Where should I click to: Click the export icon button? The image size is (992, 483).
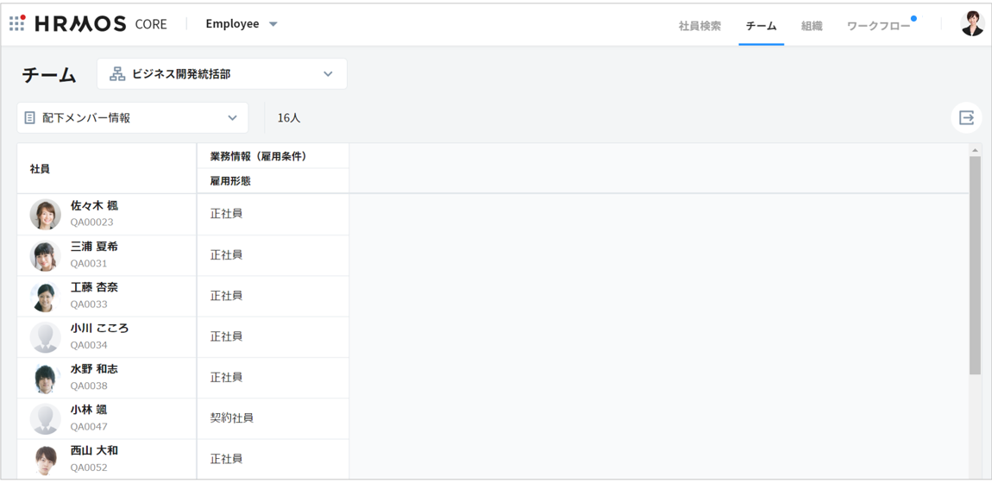point(966,117)
